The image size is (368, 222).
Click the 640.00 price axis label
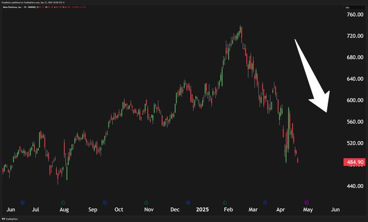coord(355,79)
